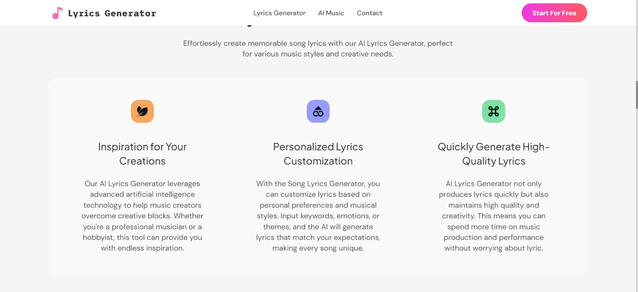Screen dimensions: 638x292
Task: Click the tagline about creating memorable song lyrics
Action: 318,48
